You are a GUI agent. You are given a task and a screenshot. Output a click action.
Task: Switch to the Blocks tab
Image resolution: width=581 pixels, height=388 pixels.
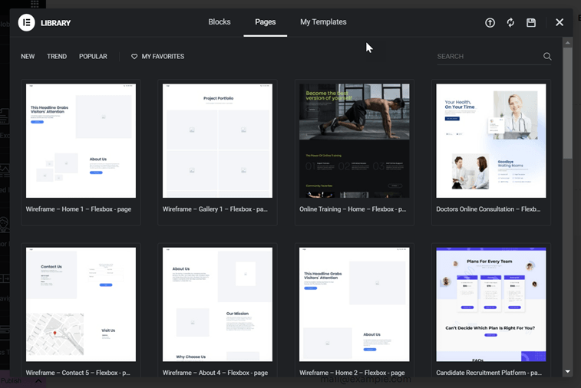pos(220,21)
